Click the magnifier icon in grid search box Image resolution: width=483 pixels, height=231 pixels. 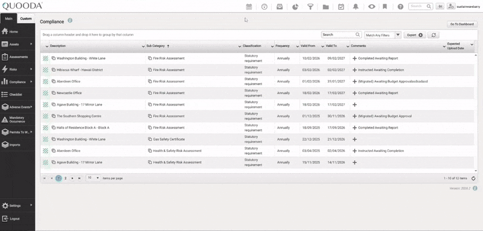pyautogui.click(x=357, y=35)
